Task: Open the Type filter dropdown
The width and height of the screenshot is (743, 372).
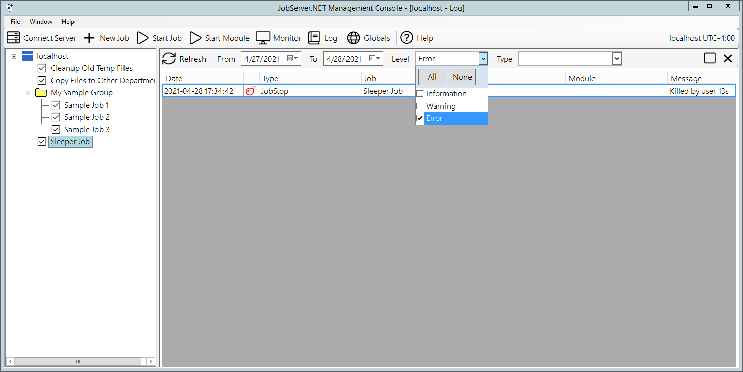Action: 617,59
